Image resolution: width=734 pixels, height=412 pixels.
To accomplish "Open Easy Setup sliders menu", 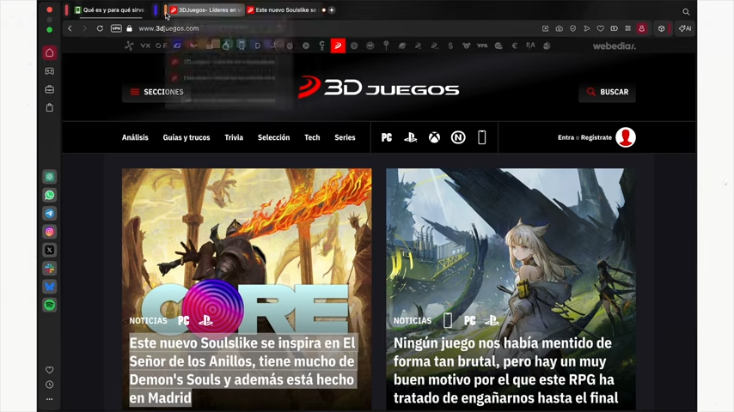I will point(627,28).
